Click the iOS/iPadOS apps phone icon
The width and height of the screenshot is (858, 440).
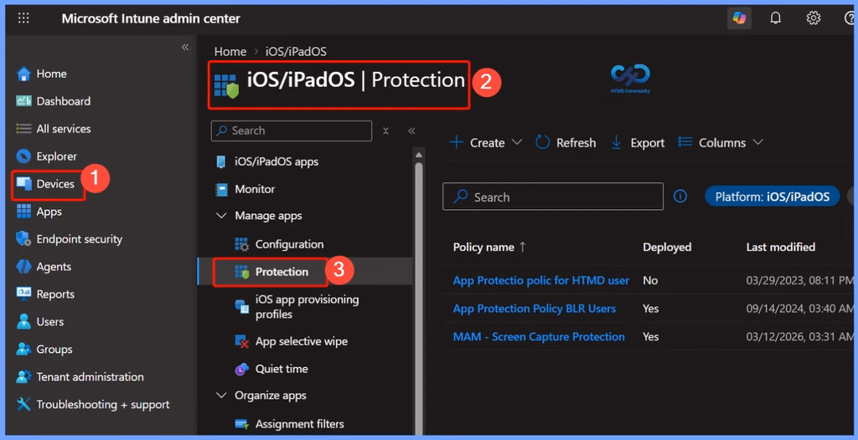point(221,161)
